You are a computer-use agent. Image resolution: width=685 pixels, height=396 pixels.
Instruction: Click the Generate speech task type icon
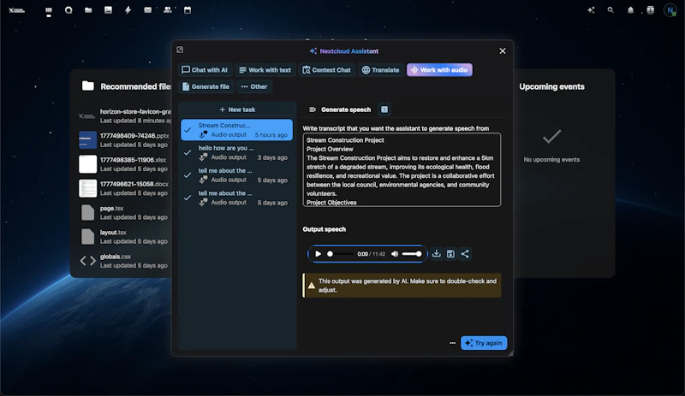313,109
